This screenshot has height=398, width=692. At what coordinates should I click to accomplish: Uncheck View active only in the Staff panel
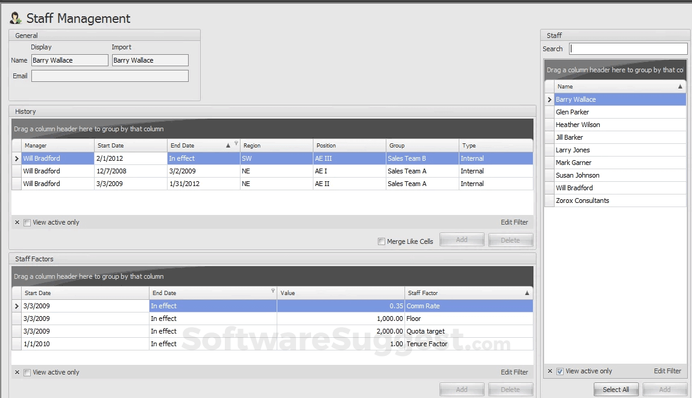560,371
